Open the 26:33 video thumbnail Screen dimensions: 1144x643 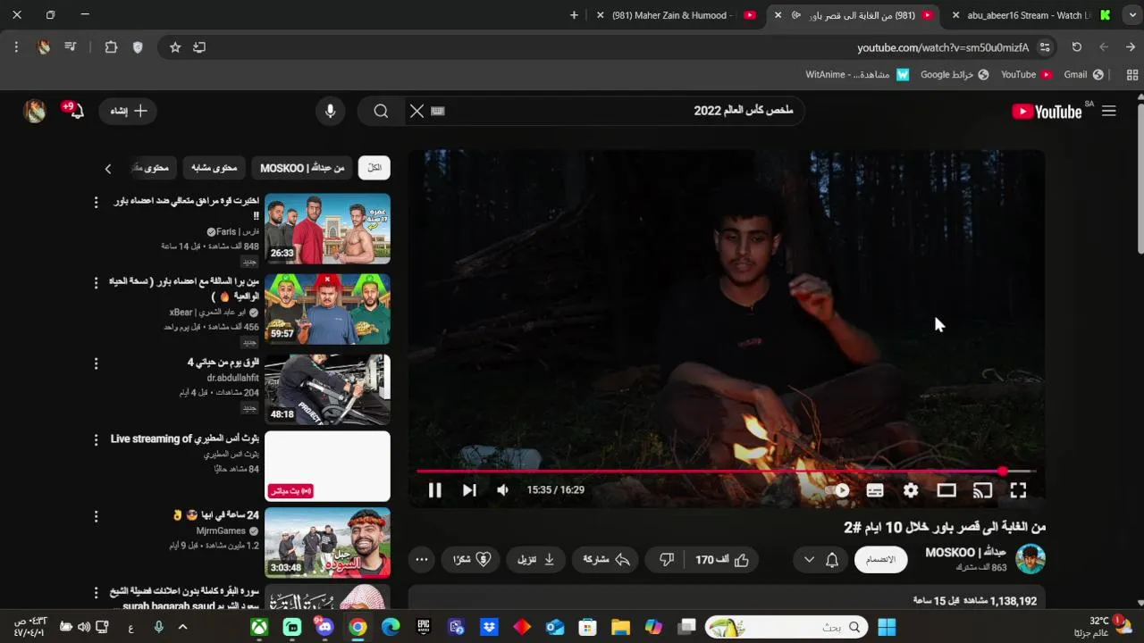(327, 229)
